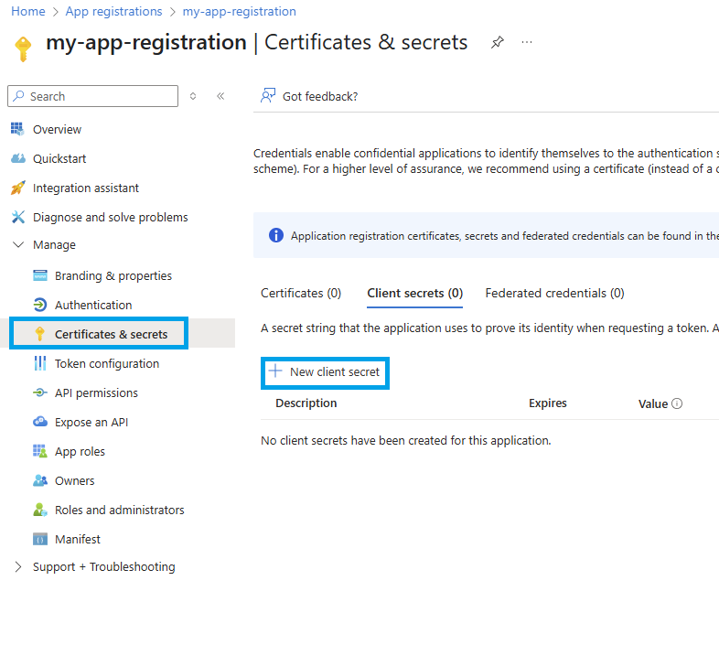
Task: Select the Client secrets (0) tab
Action: (415, 293)
